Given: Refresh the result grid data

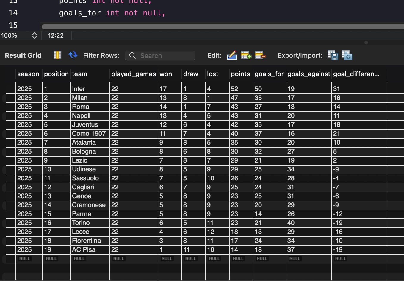Looking at the screenshot, I should point(73,55).
